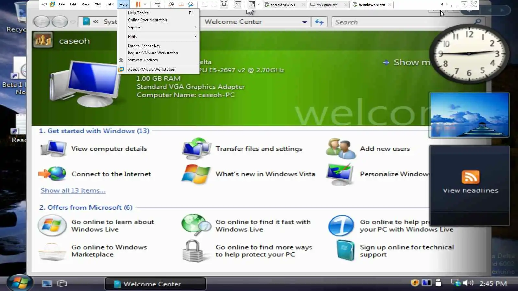This screenshot has height=291, width=518.
Task: Click the analog clock sidebar gadget
Action: point(469,54)
